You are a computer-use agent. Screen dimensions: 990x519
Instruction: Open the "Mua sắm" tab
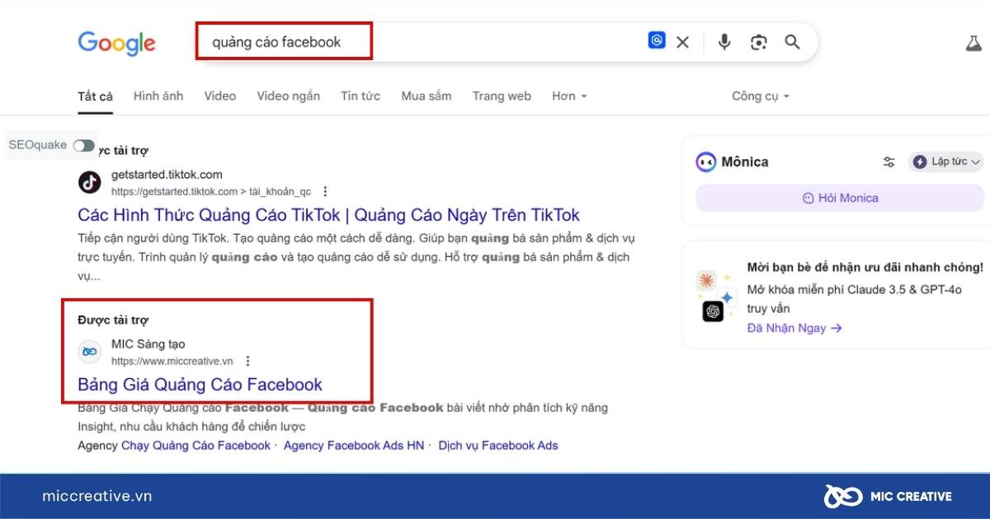click(x=427, y=96)
